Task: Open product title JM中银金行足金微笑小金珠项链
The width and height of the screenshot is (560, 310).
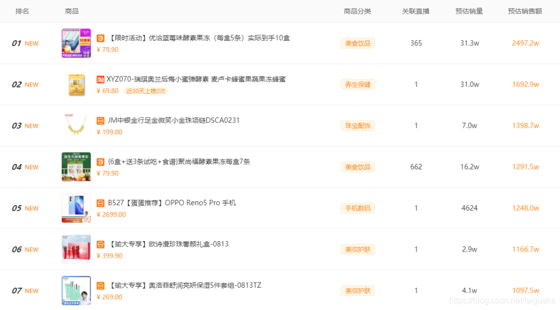Action: click(174, 121)
